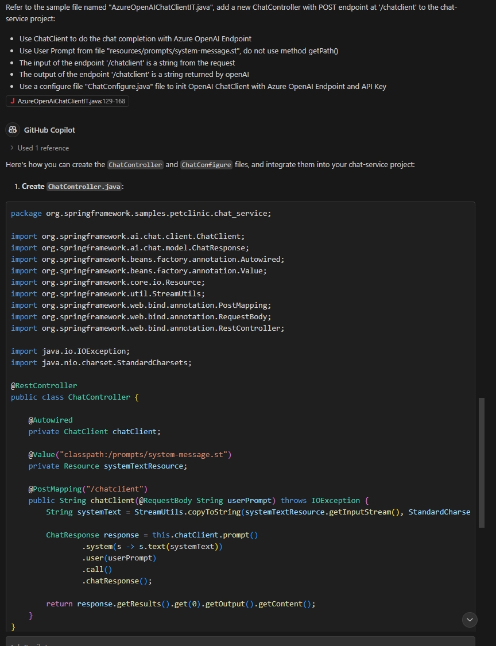Click the import line for ChatResponse
The width and height of the screenshot is (496, 646).
130,248
